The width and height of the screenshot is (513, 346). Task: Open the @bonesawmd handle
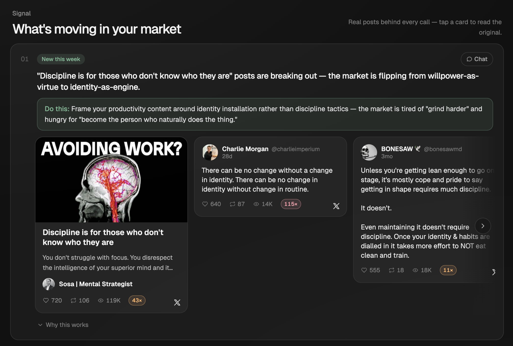(443, 149)
